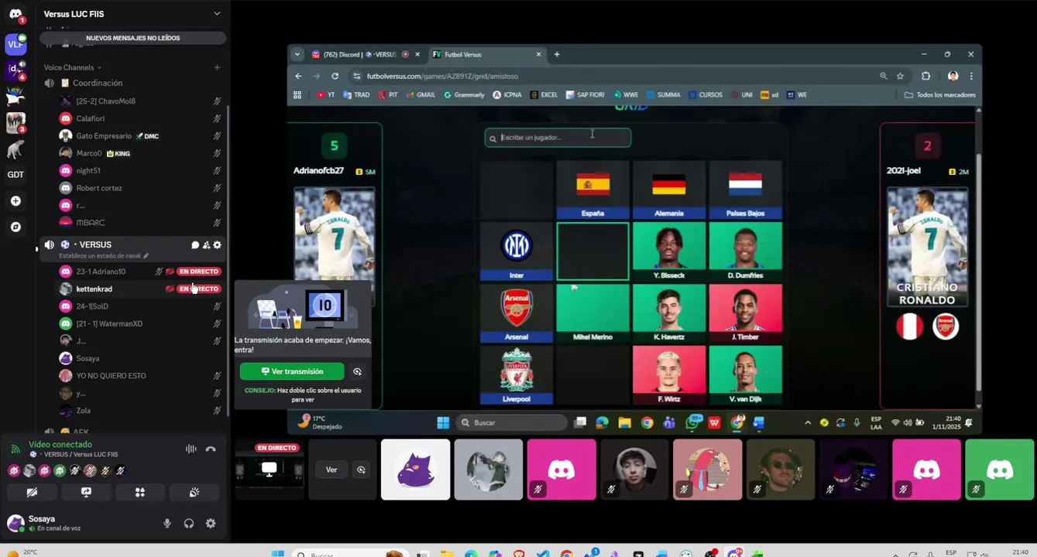Click create invite icon on VERSUS channel
This screenshot has height=557, width=1037.
point(206,244)
